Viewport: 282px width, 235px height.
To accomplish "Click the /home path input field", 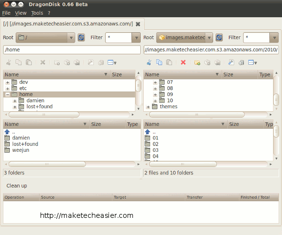I will (x=72, y=50).
